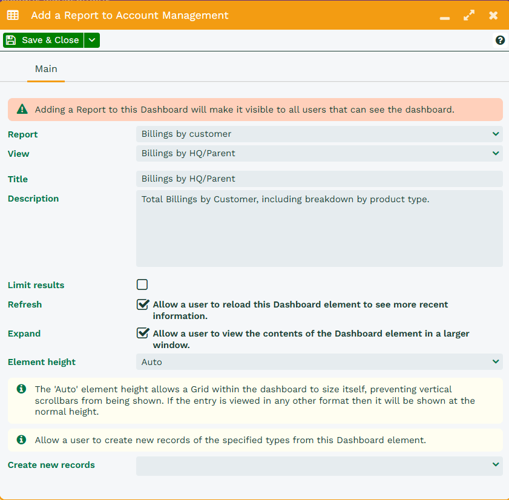Click the grid icon in title bar

pos(13,15)
